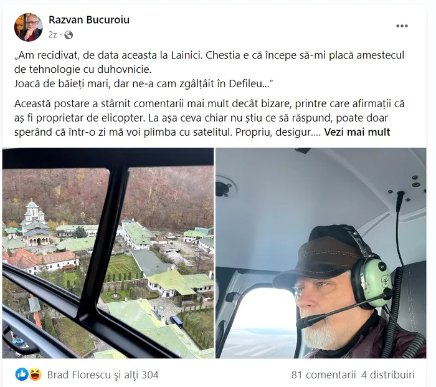View the 81 comentarii list

click(x=323, y=375)
